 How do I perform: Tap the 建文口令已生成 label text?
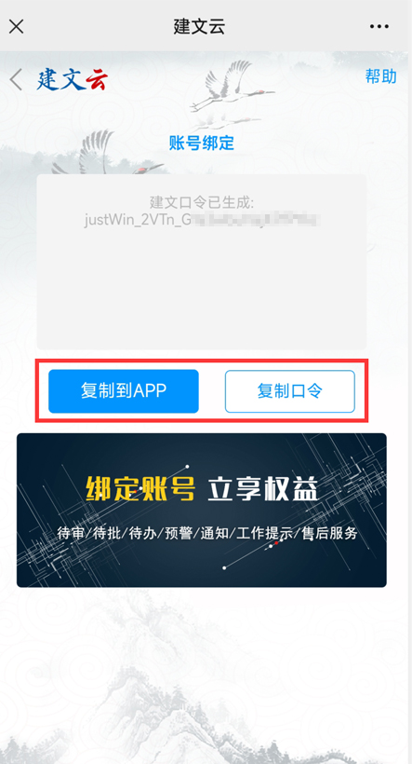coord(202,202)
